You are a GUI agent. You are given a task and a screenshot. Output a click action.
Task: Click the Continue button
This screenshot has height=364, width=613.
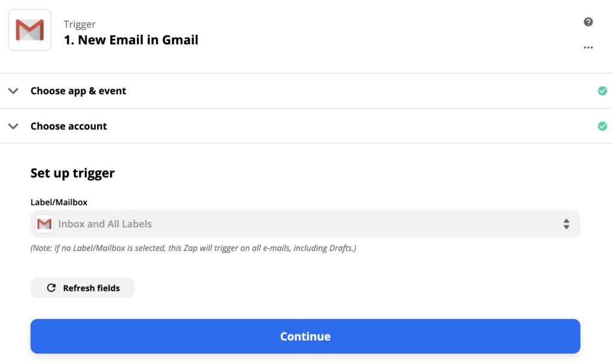305,336
